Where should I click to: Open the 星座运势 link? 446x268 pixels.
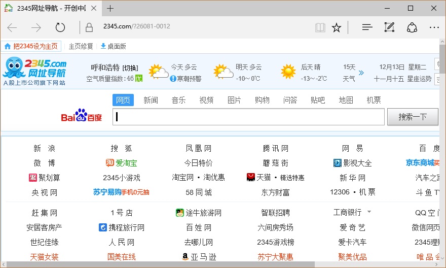(419, 79)
